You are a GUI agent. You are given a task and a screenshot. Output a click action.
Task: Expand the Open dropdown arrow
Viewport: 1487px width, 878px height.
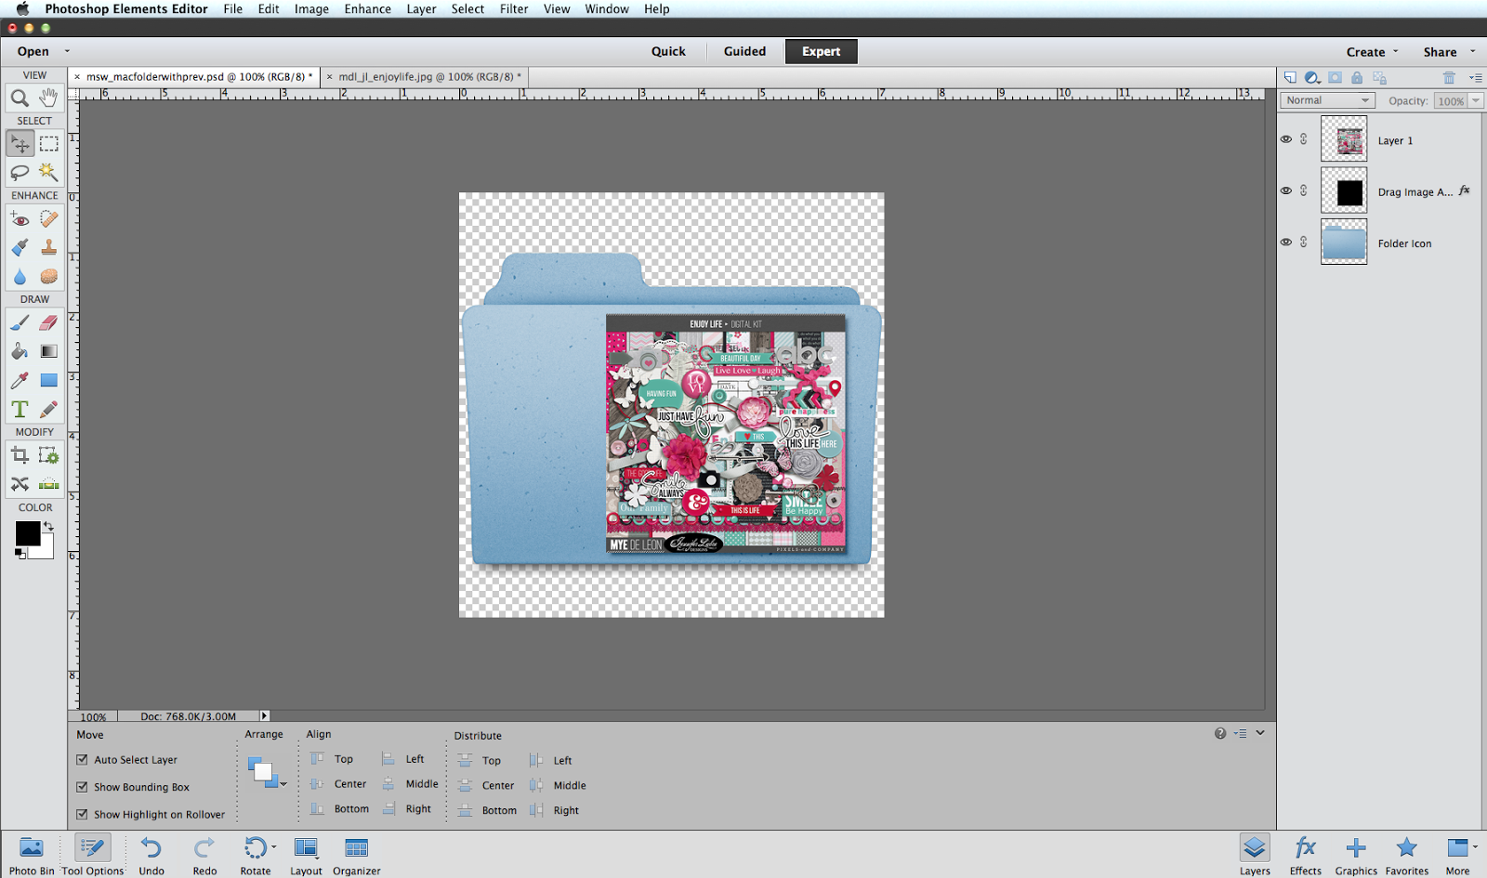[x=67, y=51]
